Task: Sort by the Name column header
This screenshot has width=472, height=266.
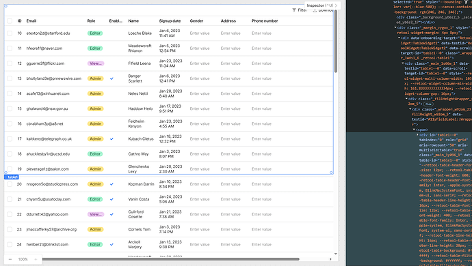Action: click(133, 21)
